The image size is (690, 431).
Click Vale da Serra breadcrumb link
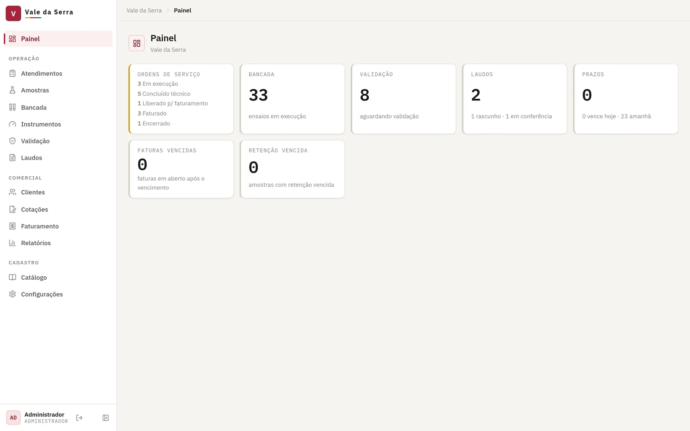pos(144,10)
